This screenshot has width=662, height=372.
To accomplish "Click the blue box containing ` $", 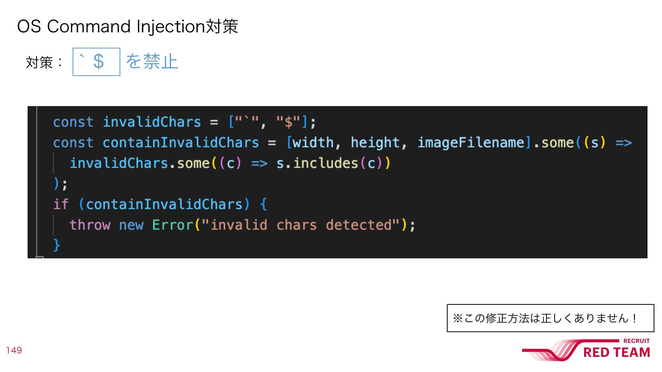I will point(96,62).
